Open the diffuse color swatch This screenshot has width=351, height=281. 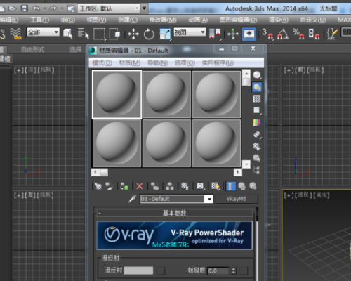point(138,270)
